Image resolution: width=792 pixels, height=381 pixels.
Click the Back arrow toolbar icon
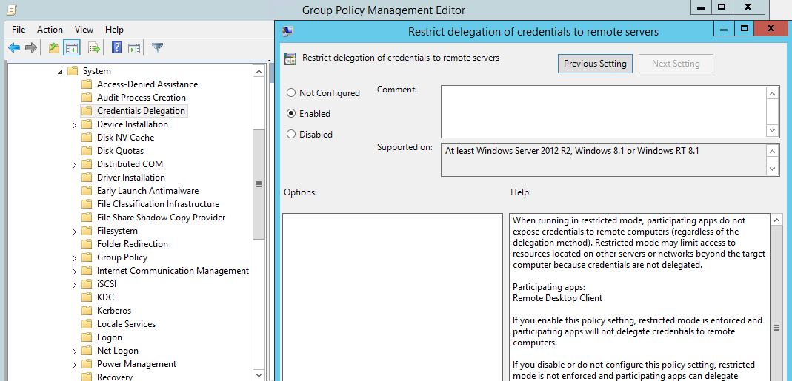[14, 48]
